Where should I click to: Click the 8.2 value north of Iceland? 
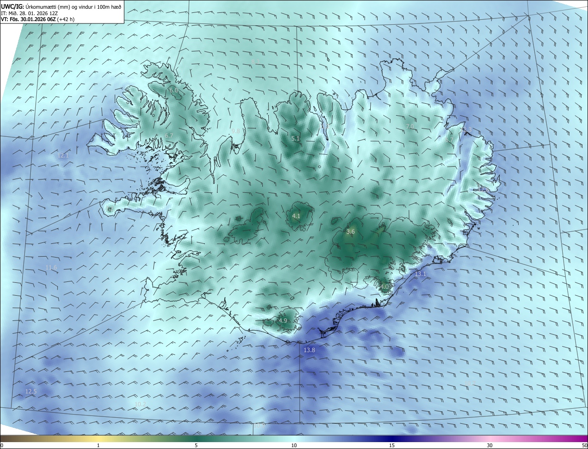click(x=255, y=62)
